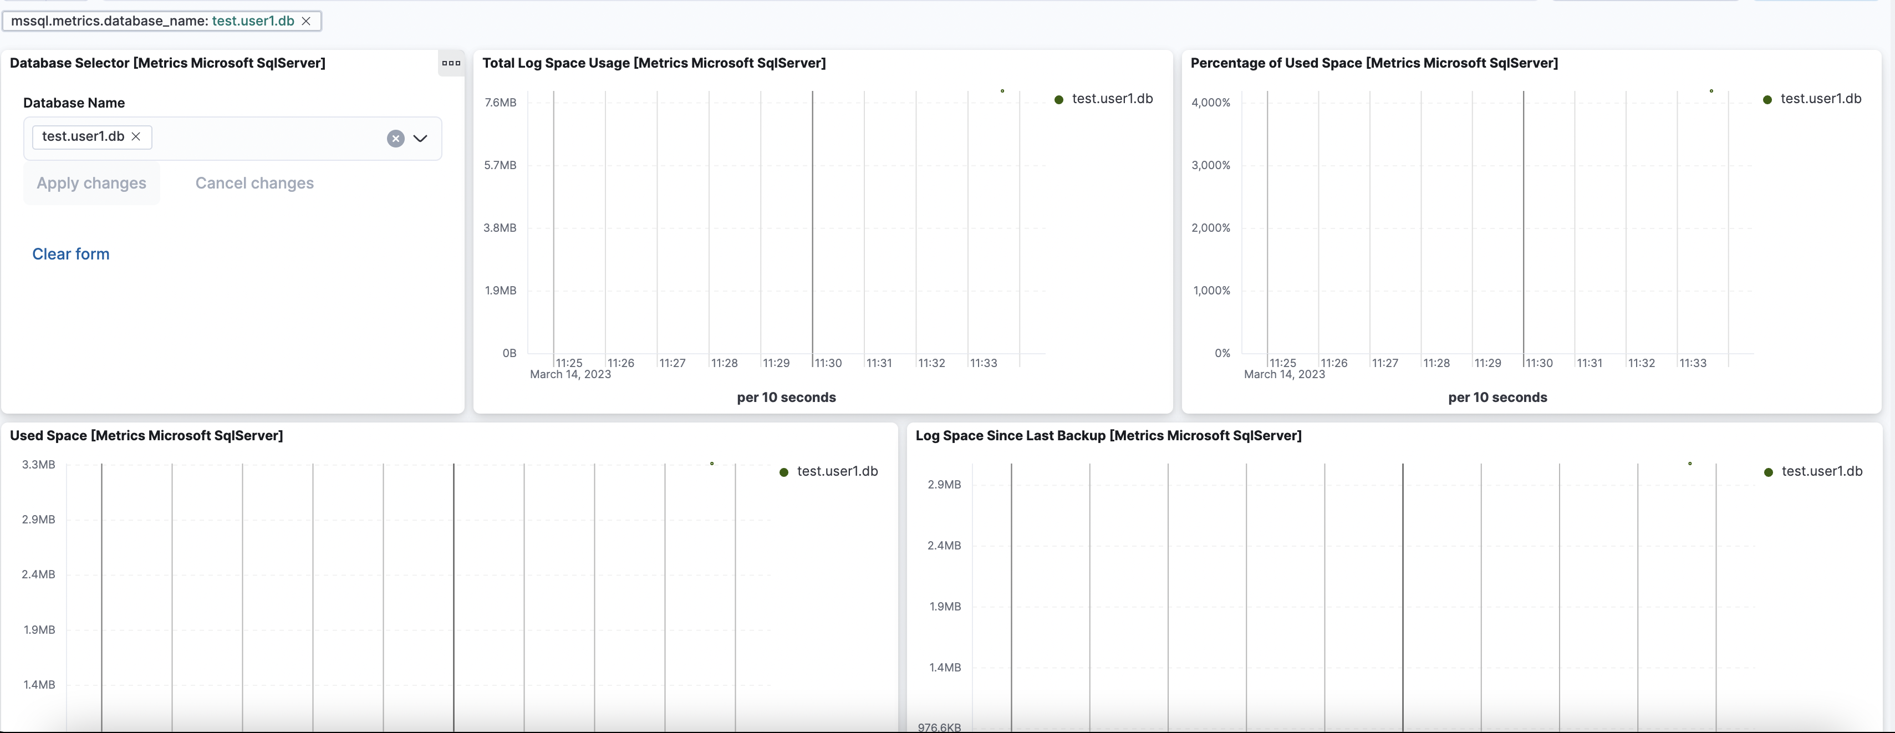Click the data point in the Percentage of Used Space chart
1895x733 pixels.
[x=1711, y=91]
